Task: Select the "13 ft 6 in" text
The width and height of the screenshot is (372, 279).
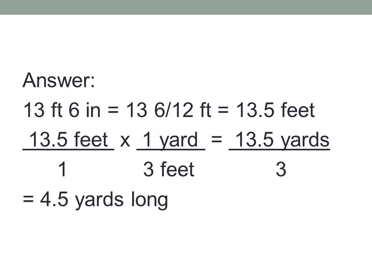Action: point(62,110)
